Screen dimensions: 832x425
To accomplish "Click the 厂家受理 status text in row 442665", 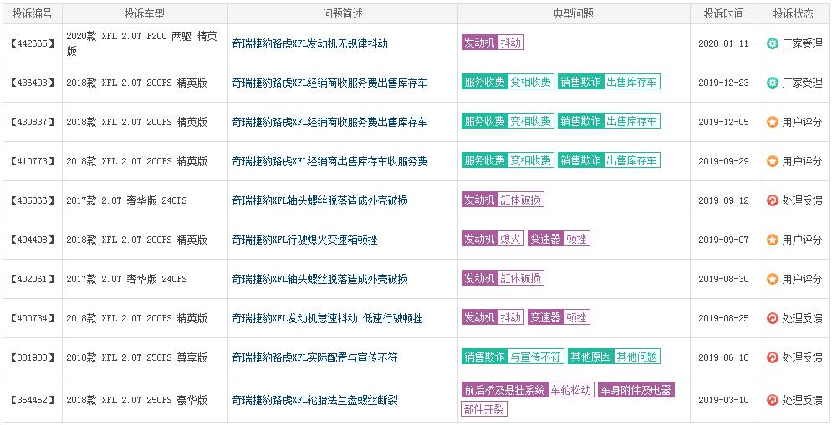I will click(802, 43).
